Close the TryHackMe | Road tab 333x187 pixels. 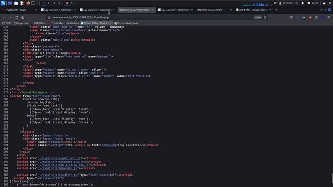pos(36,10)
